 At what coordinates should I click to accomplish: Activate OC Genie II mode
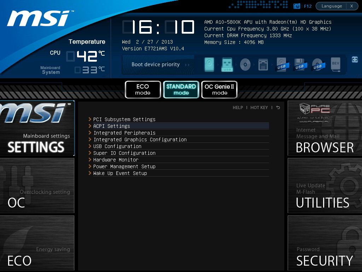219,90
